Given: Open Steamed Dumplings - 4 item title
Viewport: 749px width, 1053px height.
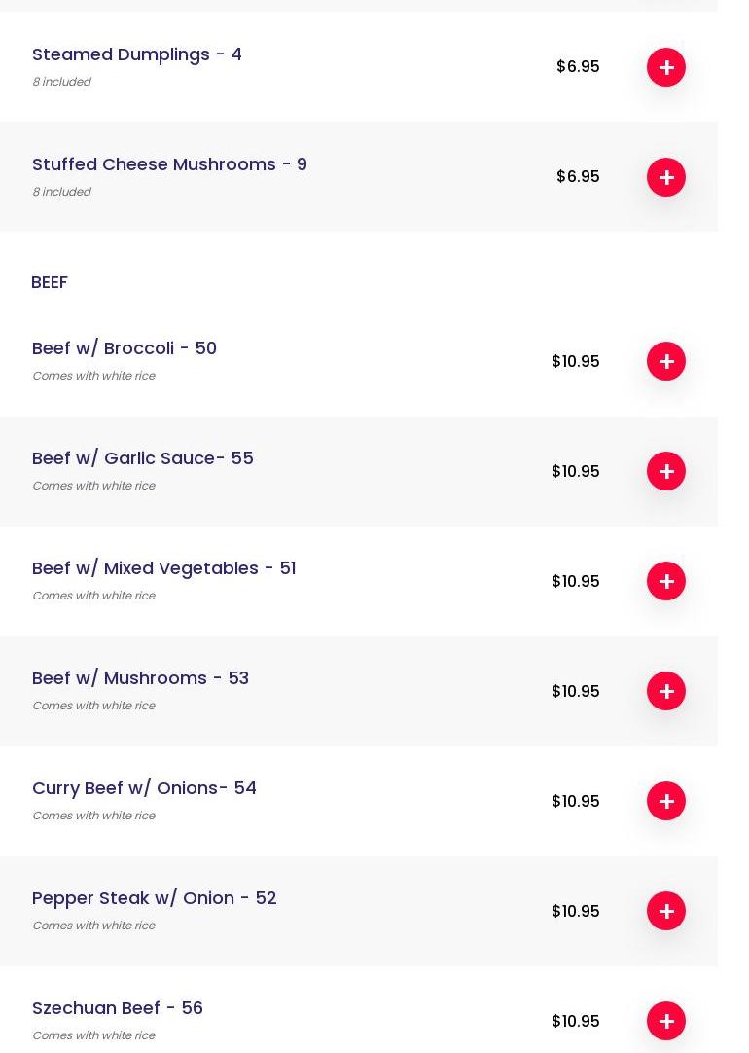Looking at the screenshot, I should point(137,54).
